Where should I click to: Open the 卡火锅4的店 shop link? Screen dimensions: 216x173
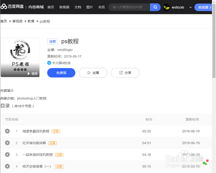click(x=61, y=63)
